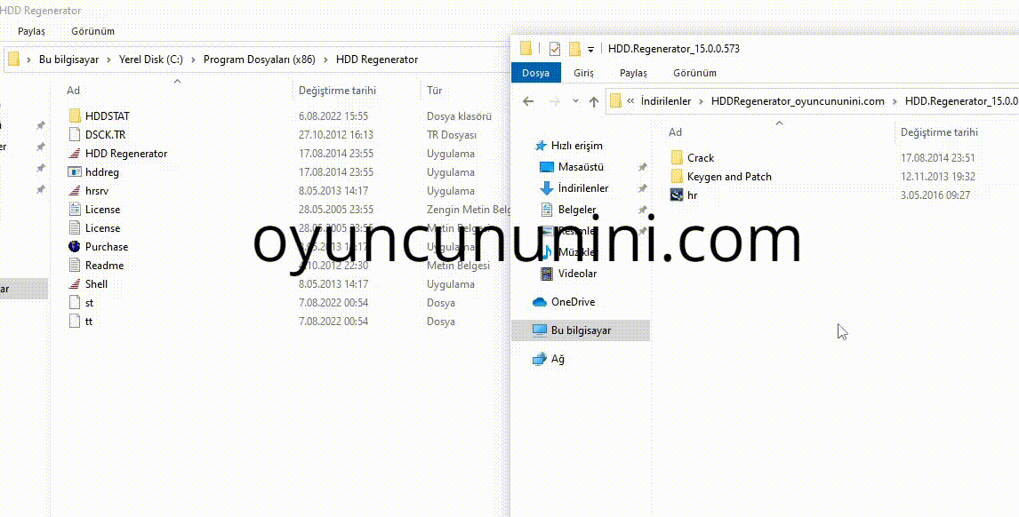Click the New Folder icon in title bar

[x=574, y=49]
